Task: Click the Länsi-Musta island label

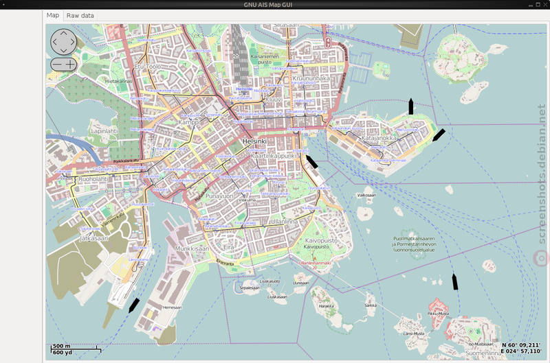Action: 414,333
